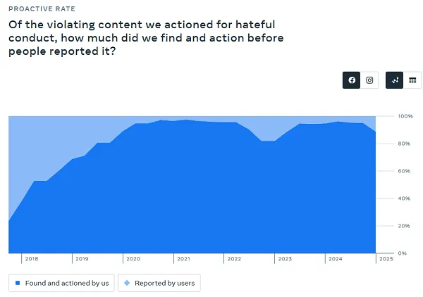Viewport: 423px width, 297px height.
Task: Select the 2022 label on the timeline
Action: [x=233, y=259]
